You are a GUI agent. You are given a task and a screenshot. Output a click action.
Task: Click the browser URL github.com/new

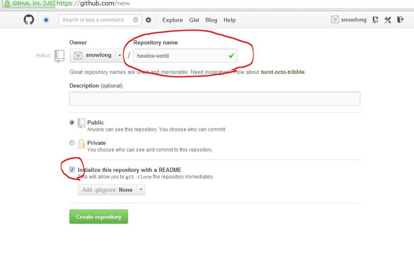point(93,4)
